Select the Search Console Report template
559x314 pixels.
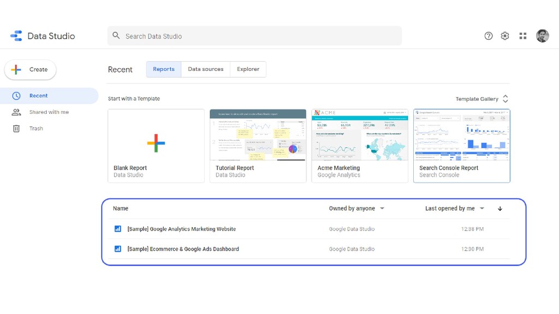(462, 146)
